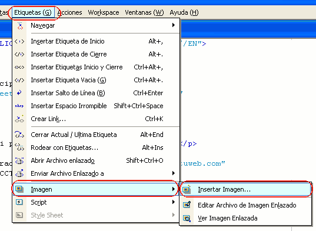Choose the Navegar menu entry
Screen dimensions: 316x231
point(96,25)
